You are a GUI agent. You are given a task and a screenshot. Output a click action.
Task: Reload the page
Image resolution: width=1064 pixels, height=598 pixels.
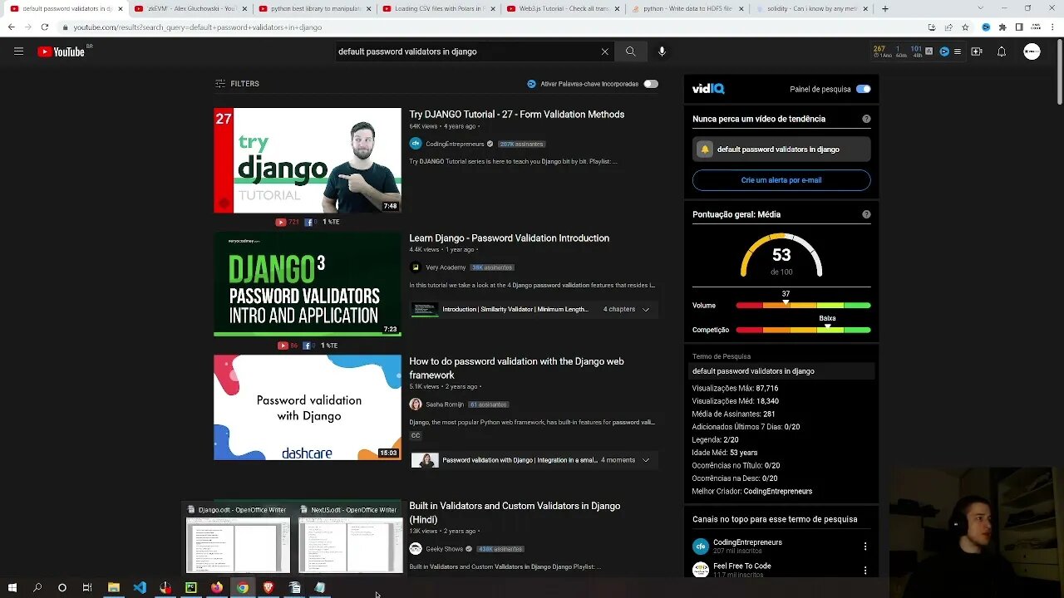tap(45, 27)
